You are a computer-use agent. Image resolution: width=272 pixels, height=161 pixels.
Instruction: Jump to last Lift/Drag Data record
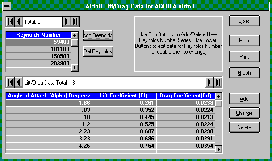pos(218,82)
